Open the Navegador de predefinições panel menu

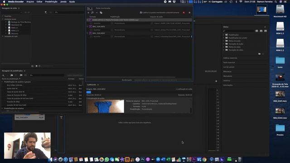[x=24, y=71]
